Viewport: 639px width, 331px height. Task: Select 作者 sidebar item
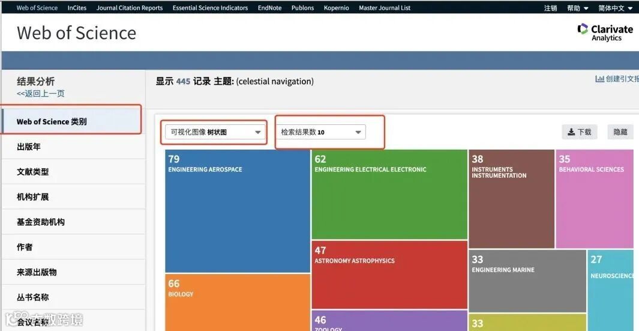click(73, 247)
